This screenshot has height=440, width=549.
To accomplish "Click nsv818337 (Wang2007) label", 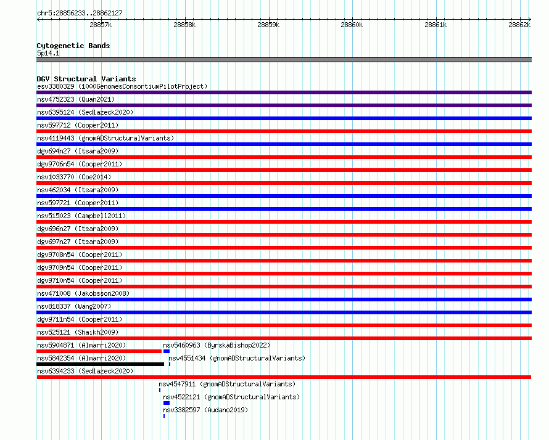I will pyautogui.click(x=74, y=306).
